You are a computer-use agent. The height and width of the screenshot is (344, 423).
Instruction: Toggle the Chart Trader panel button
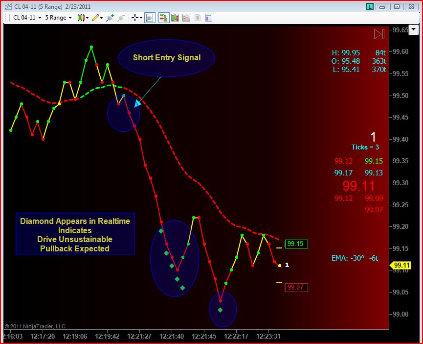point(164,18)
